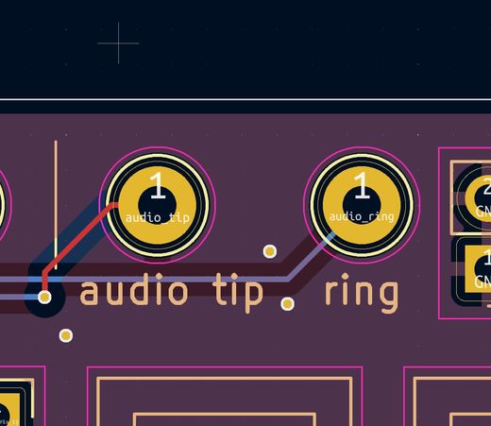Viewport: 491px width, 426px height.
Task: Click the 'ring' silkscreen text
Action: 362,292
